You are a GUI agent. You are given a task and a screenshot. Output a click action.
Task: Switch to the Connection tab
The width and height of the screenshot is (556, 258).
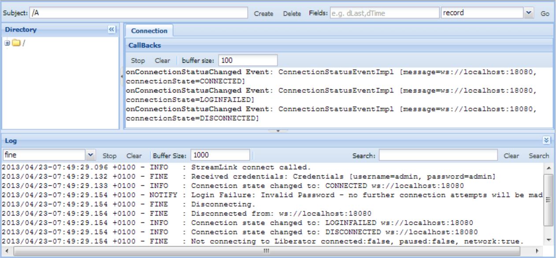point(149,31)
